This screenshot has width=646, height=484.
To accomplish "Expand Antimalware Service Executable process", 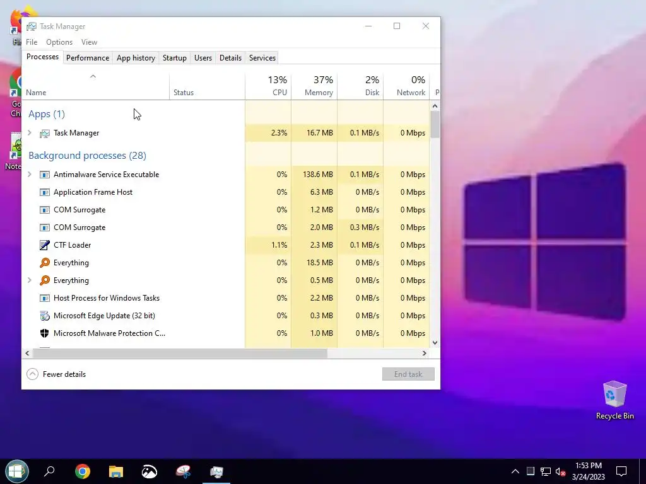I will coord(30,174).
